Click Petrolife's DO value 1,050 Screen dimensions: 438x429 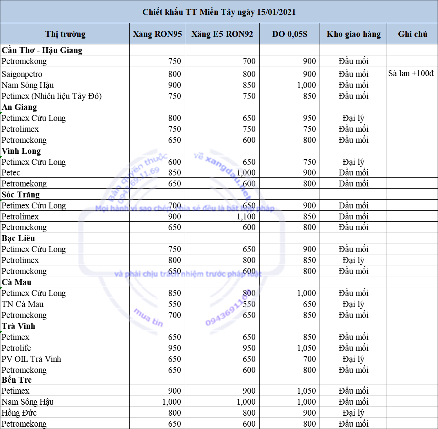tap(290, 348)
